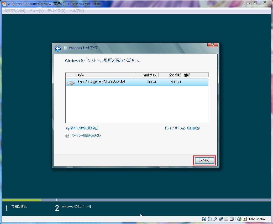Click the 種類 column header
This screenshot has width=273, height=224.
pos(195,75)
